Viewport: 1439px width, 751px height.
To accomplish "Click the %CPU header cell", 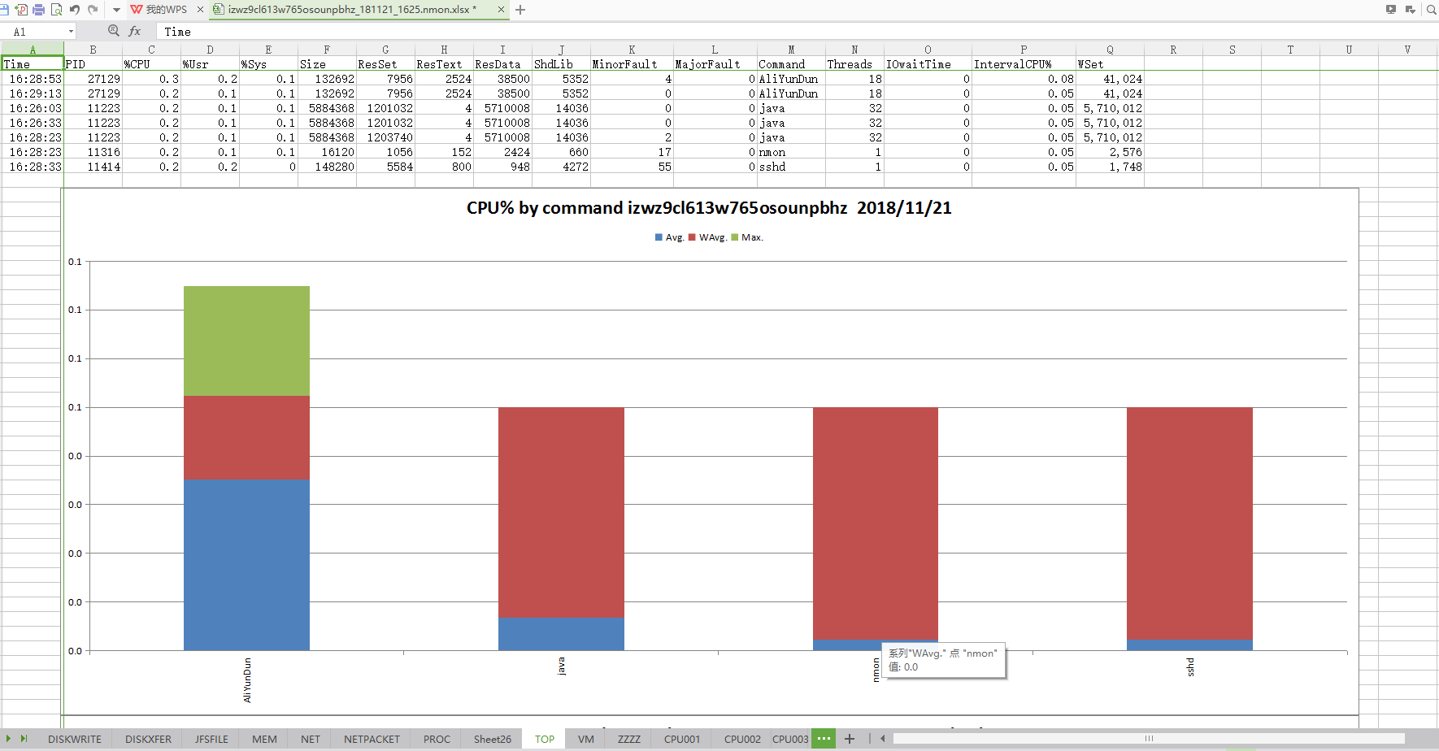I will 151,64.
